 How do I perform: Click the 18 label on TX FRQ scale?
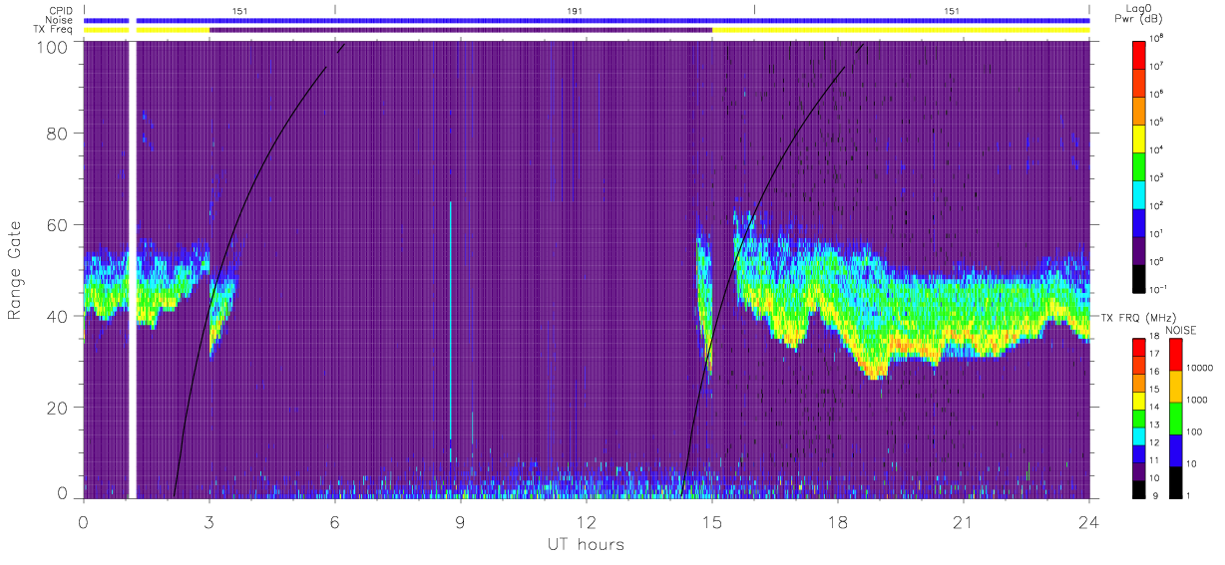[x=1155, y=336]
